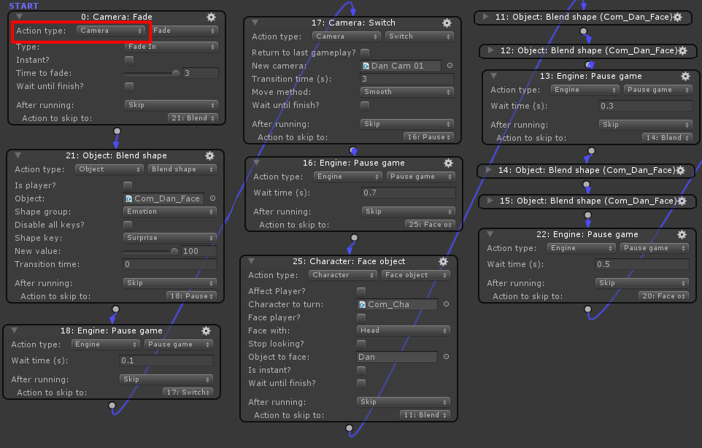Click the output socket below node 21 Blend shape
The image size is (702, 448).
[115, 309]
